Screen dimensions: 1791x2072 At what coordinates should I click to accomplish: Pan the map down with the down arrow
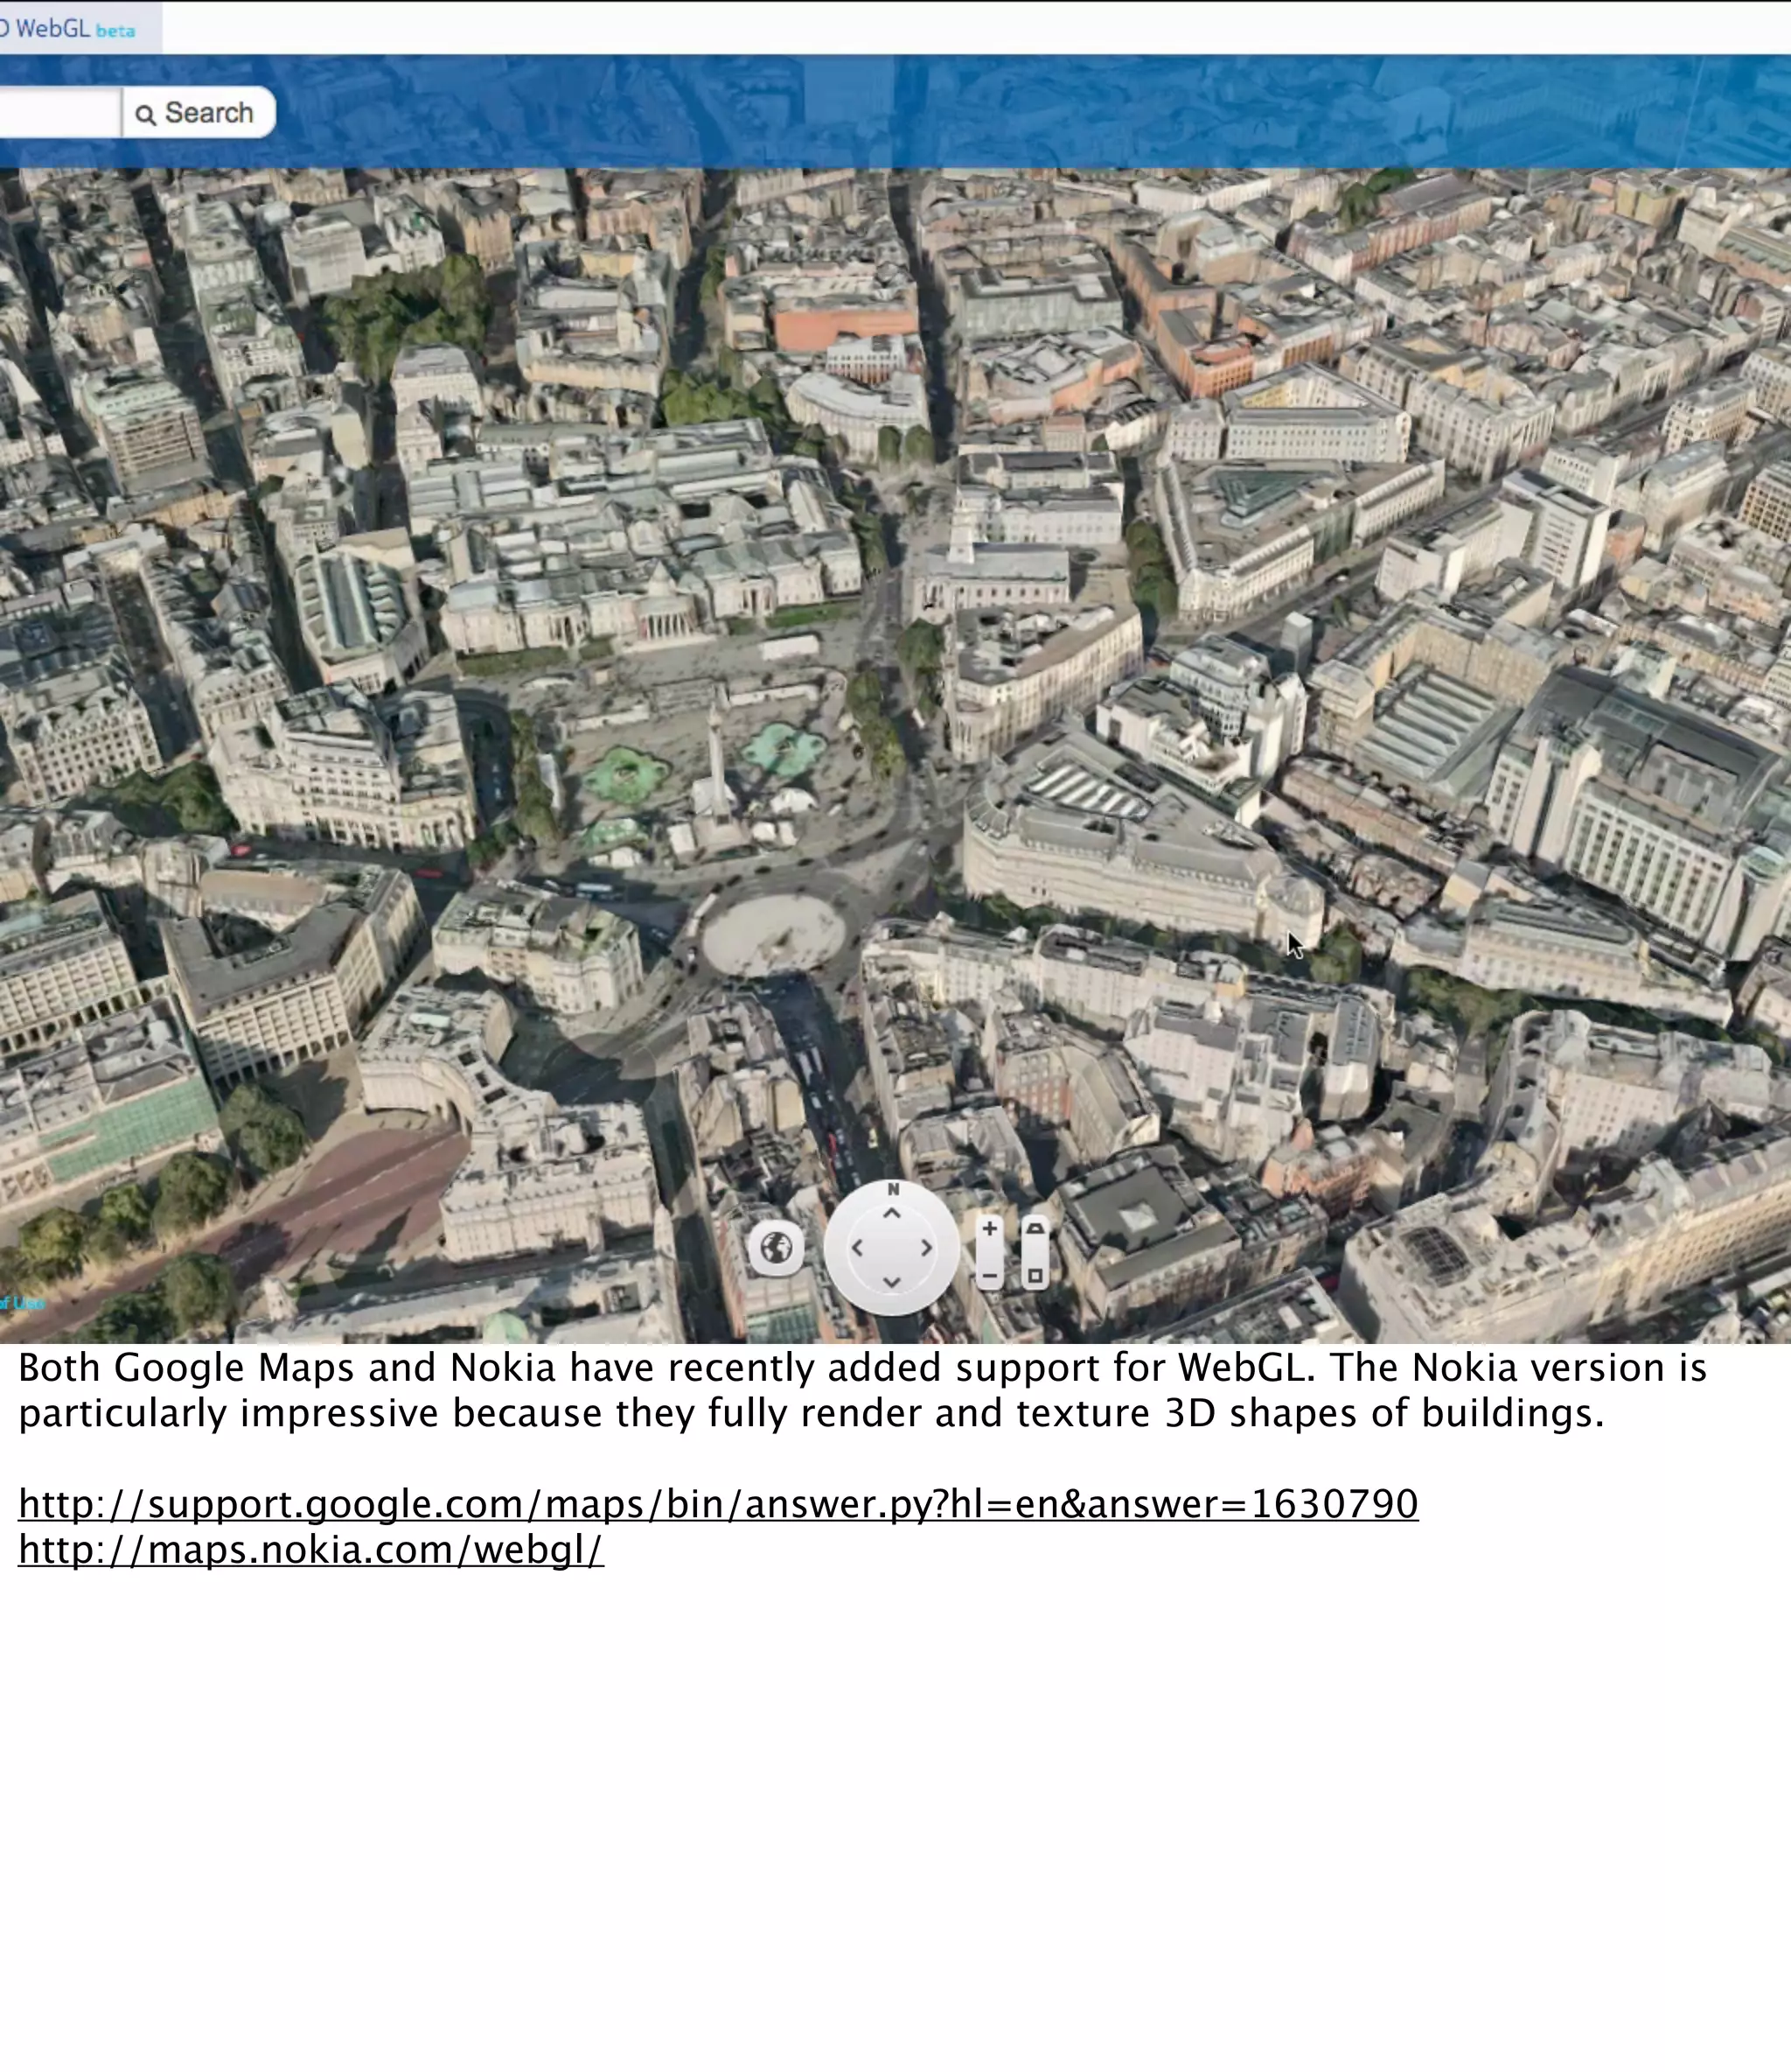coord(891,1282)
